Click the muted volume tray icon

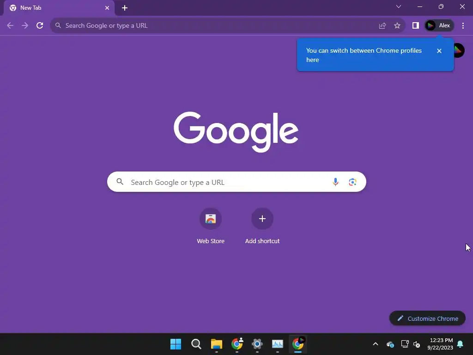[x=417, y=344]
